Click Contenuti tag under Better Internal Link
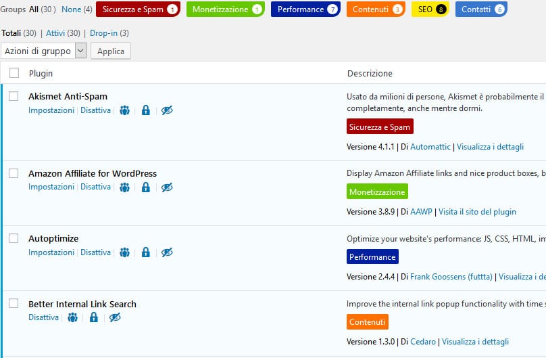The width and height of the screenshot is (546, 358). coord(368,321)
